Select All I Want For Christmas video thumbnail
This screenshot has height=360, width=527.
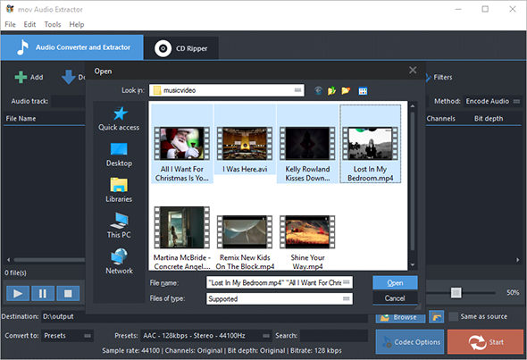[182, 144]
